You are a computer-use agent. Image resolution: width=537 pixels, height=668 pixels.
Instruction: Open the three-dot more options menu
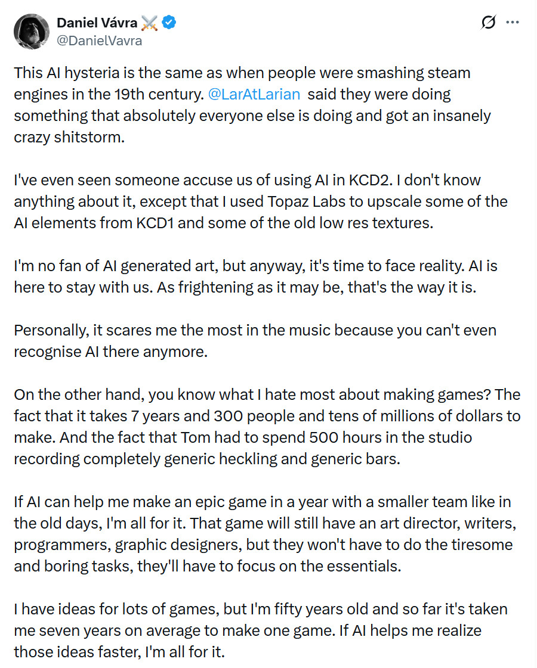coord(512,23)
